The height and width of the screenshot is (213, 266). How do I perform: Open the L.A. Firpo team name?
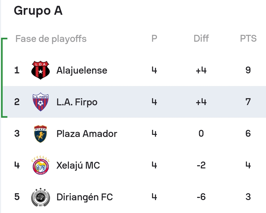coord(77,102)
